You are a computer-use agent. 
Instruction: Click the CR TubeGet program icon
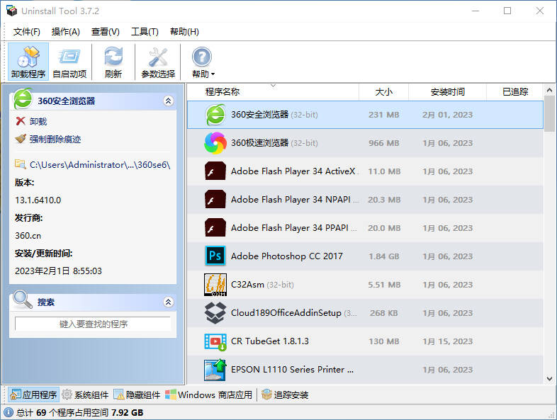pyautogui.click(x=215, y=341)
